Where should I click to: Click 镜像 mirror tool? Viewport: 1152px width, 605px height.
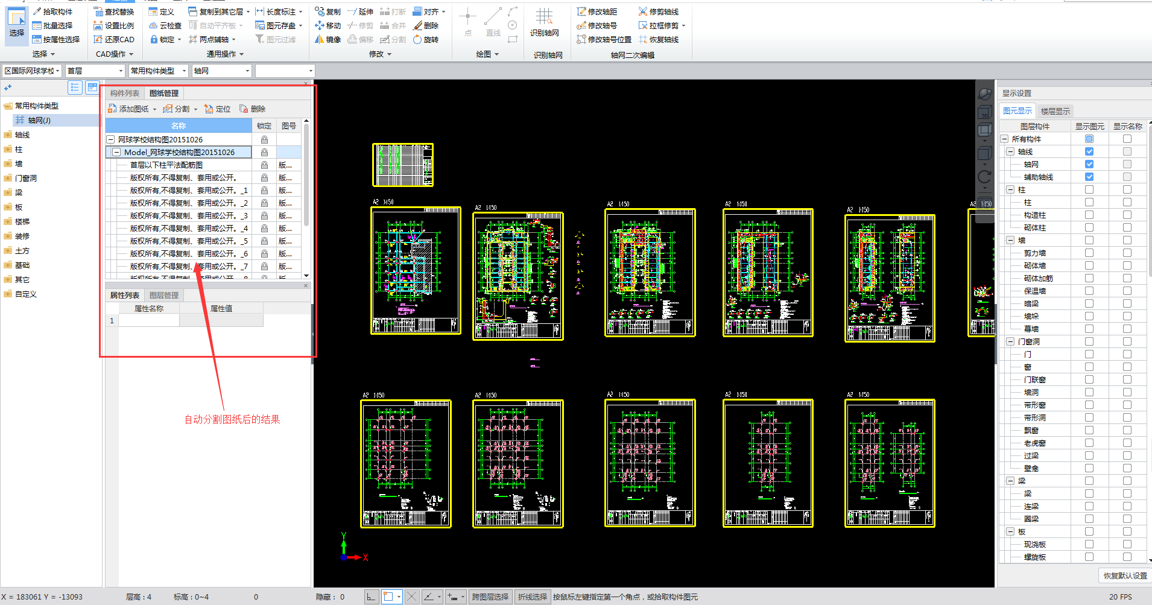pos(328,39)
